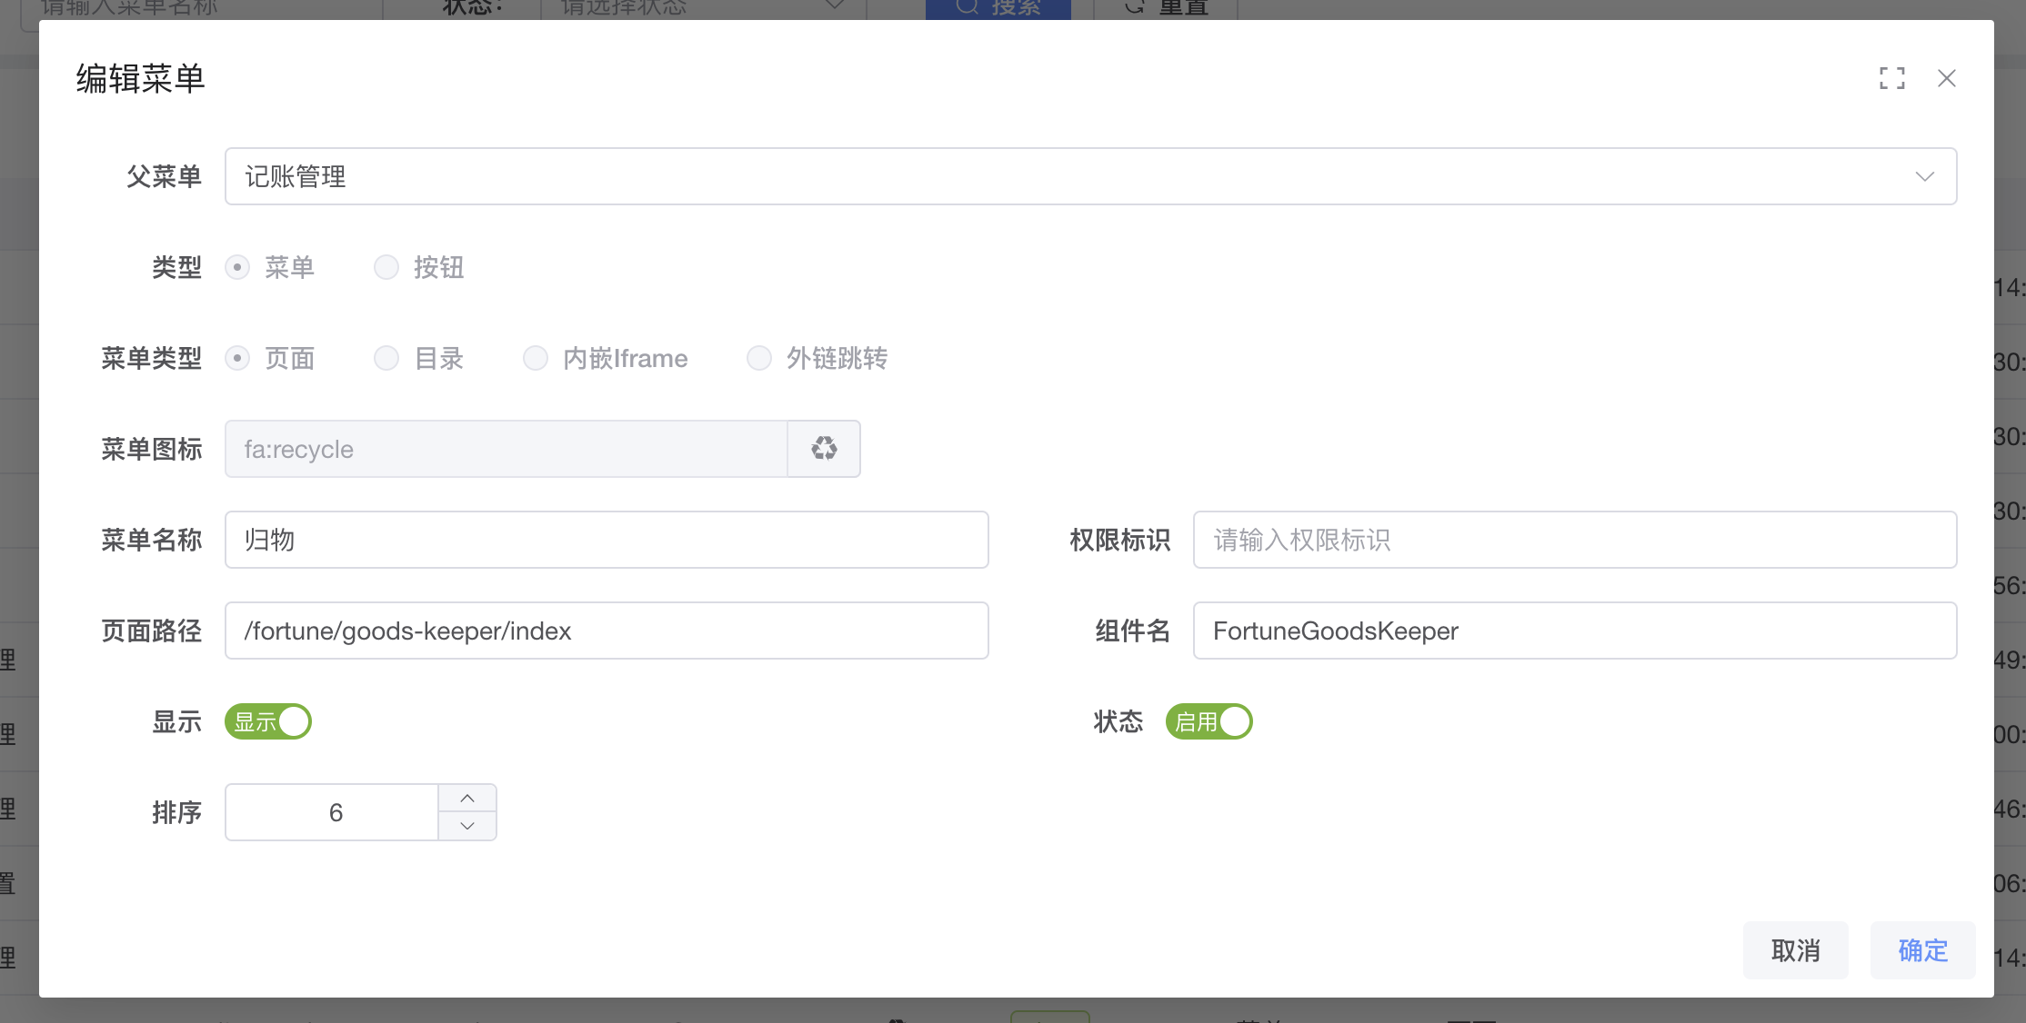Focus the 权限标识 input field
The height and width of the screenshot is (1023, 2026).
pyautogui.click(x=1574, y=540)
